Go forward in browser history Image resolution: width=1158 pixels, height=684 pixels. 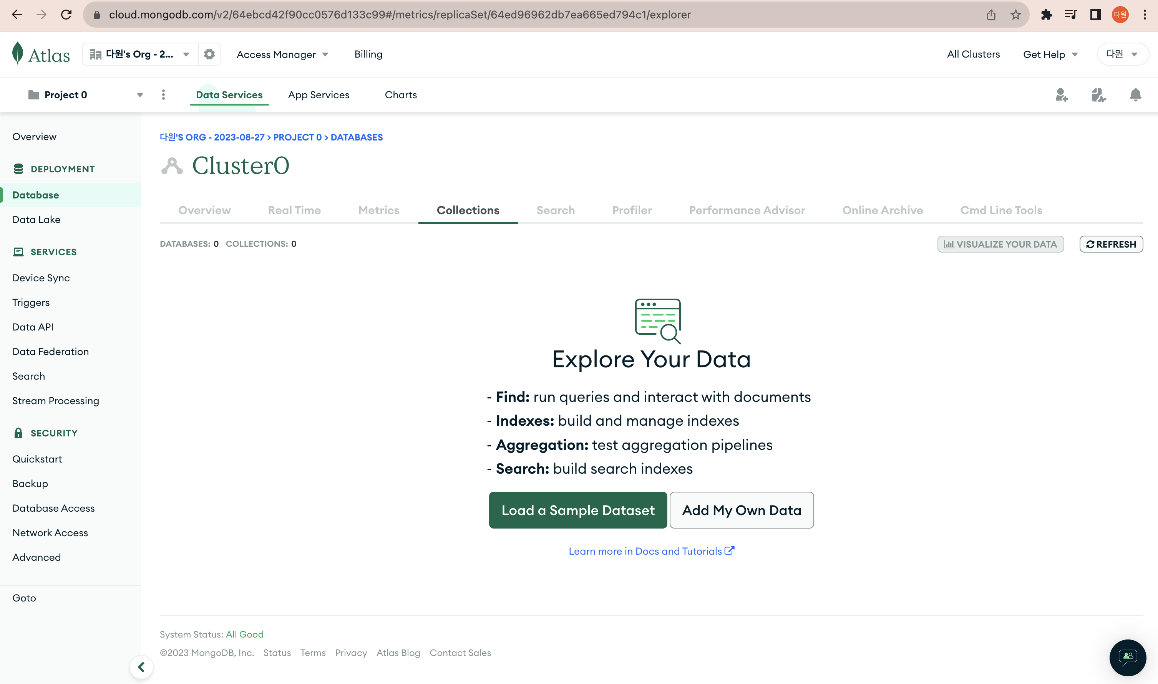coord(41,15)
